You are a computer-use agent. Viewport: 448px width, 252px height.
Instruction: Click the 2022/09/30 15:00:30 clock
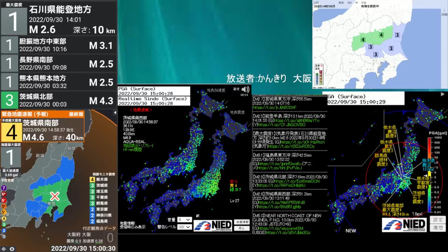pos(83,248)
